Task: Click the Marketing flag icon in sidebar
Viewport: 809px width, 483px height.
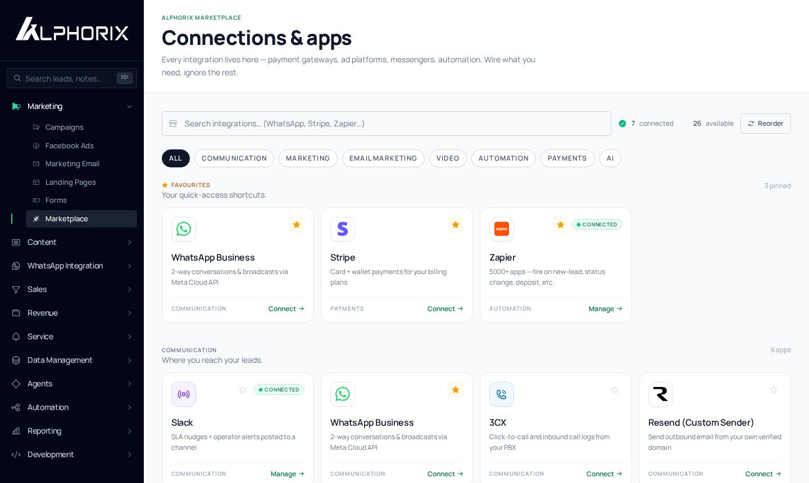Action: 16,106
